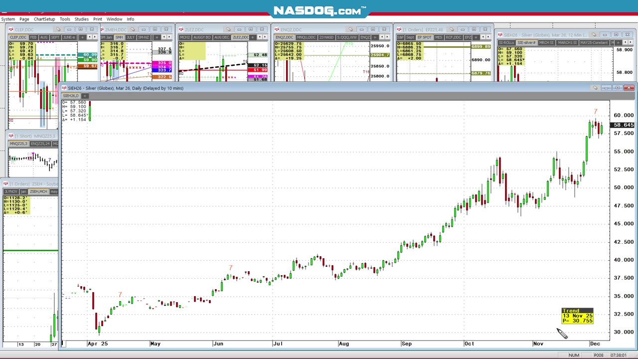Add new tab in Silver Daily window
The height and width of the screenshot is (359, 638).
(x=85, y=96)
